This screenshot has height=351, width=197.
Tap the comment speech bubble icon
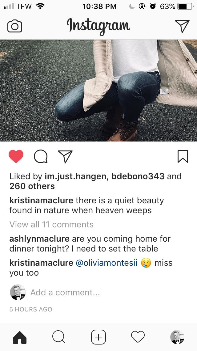pyautogui.click(x=41, y=156)
